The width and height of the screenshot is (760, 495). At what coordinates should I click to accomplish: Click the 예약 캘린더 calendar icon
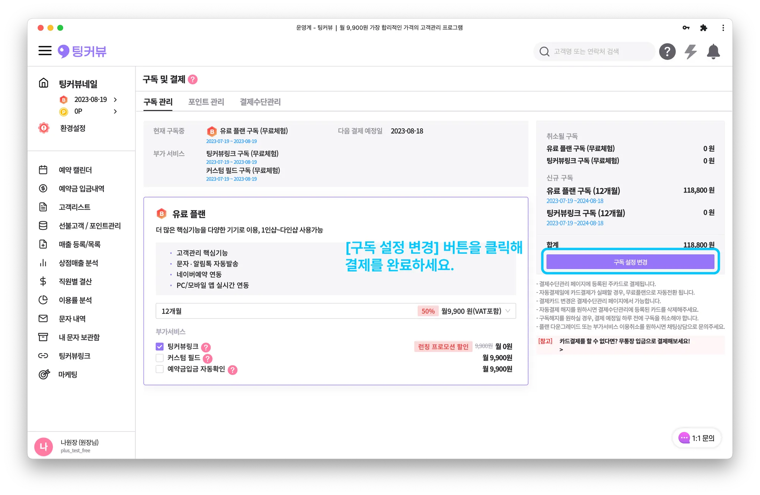pyautogui.click(x=43, y=170)
